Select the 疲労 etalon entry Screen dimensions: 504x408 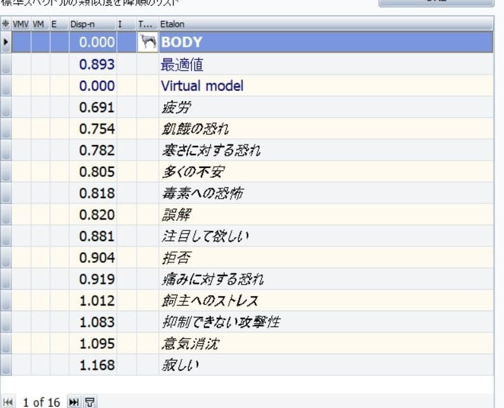point(176,108)
